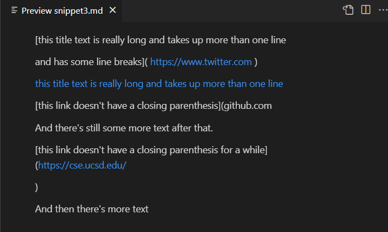
Task: Close the Preview snippet3.md tab
Action: (112, 10)
